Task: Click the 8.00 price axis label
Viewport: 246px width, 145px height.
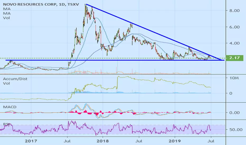Action: coord(235,11)
